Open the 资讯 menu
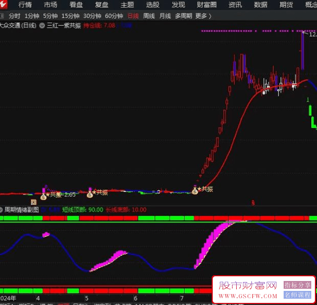 235,5
